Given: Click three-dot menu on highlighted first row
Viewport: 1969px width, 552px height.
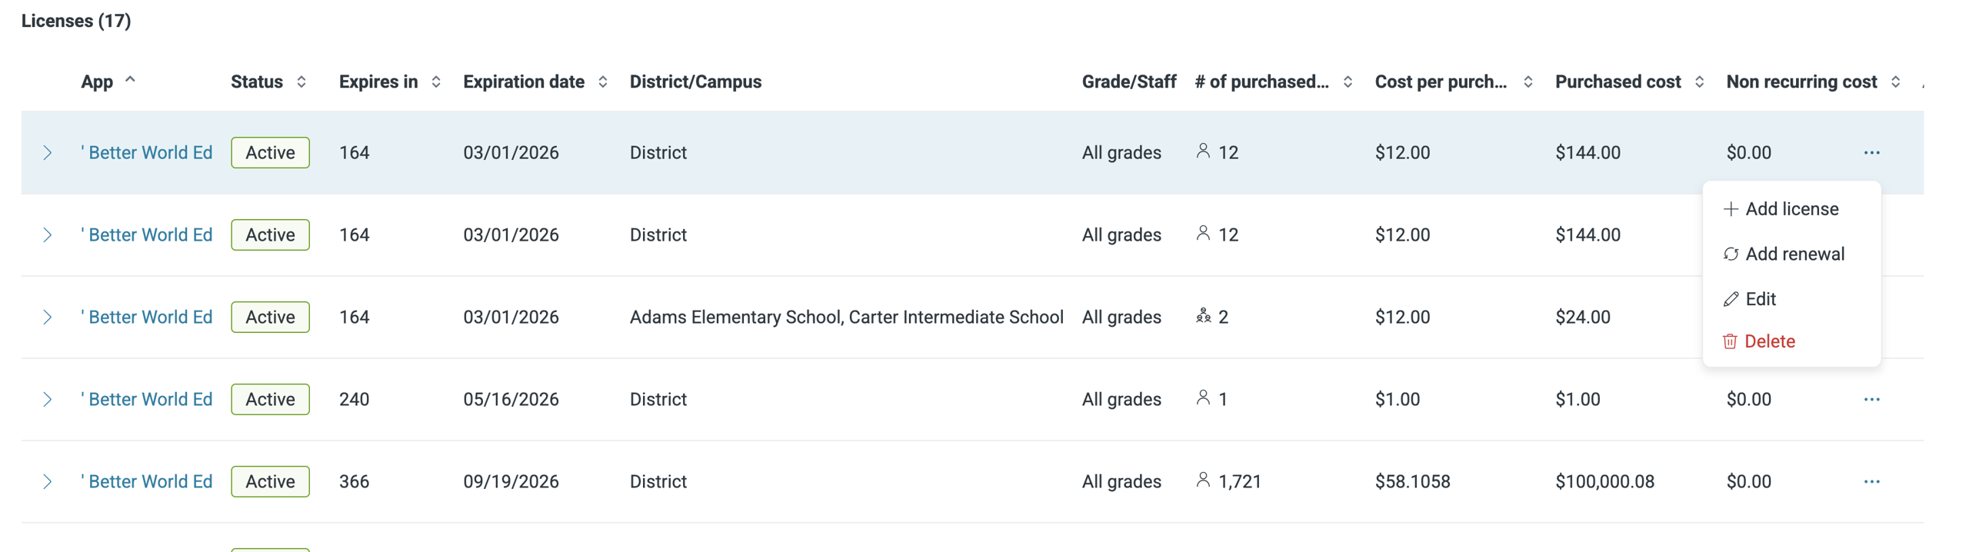Looking at the screenshot, I should coord(1871,152).
